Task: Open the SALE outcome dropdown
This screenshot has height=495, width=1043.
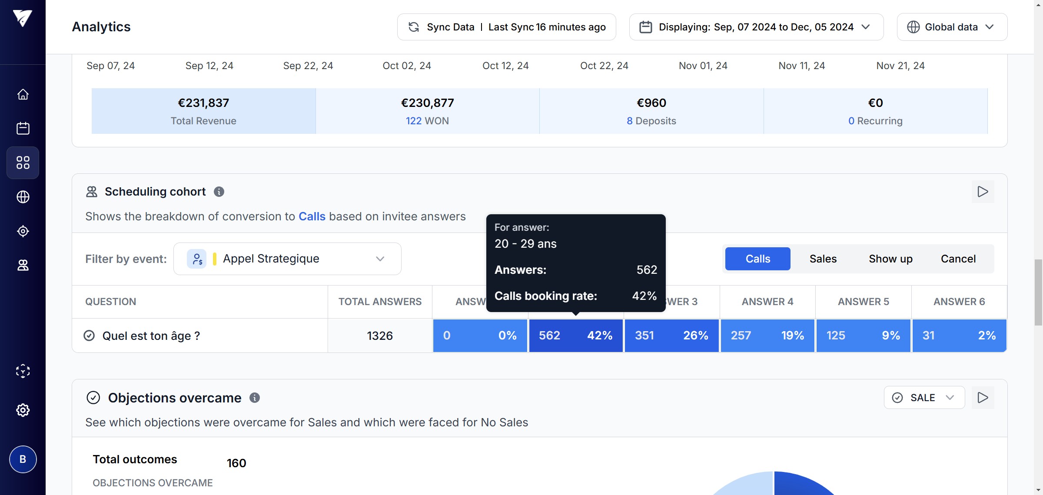Action: 924,398
